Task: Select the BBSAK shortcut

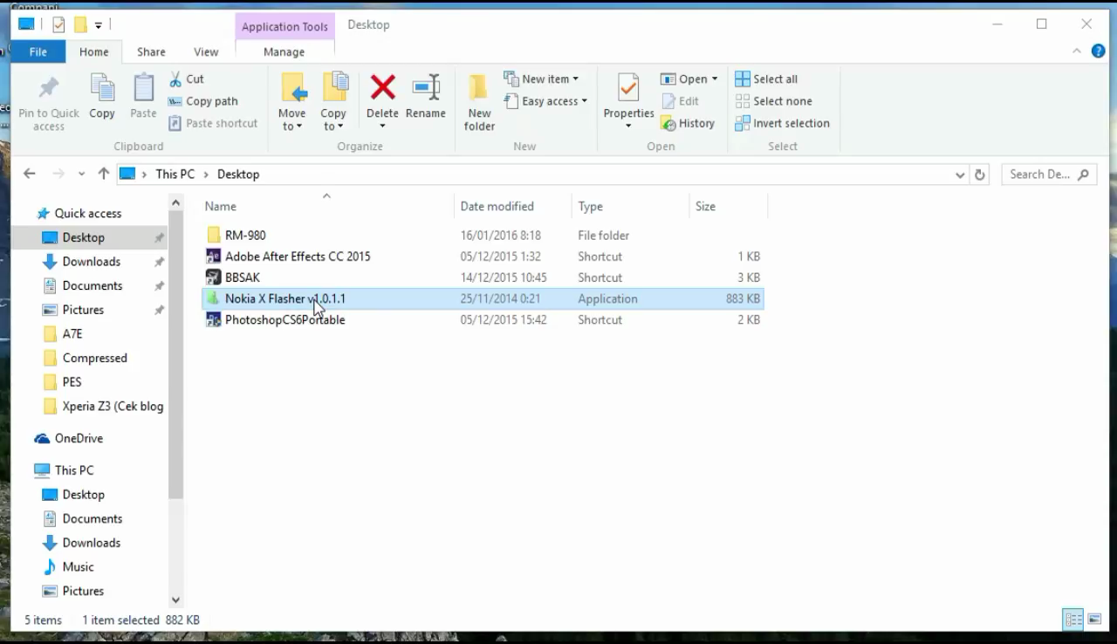Action: (x=483, y=277)
